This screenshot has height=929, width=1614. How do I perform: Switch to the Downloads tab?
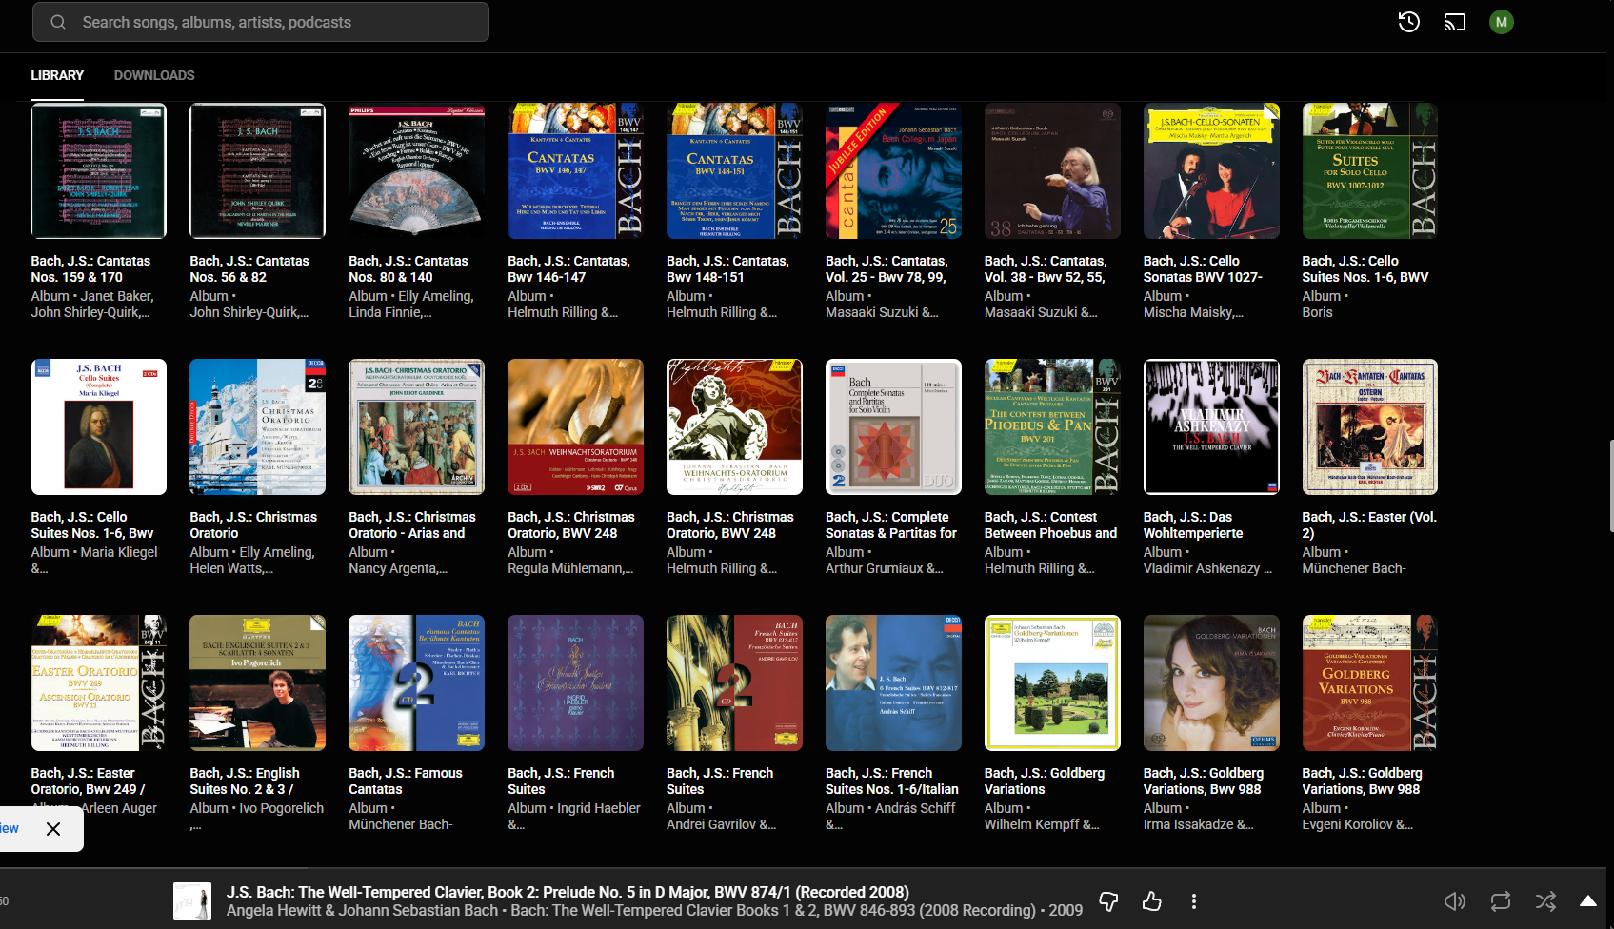coord(154,75)
